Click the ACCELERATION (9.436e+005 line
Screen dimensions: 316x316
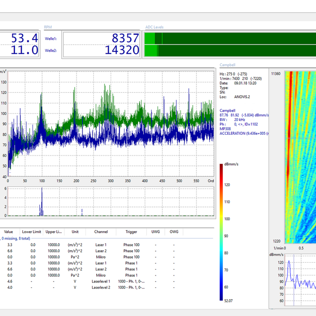244,133
